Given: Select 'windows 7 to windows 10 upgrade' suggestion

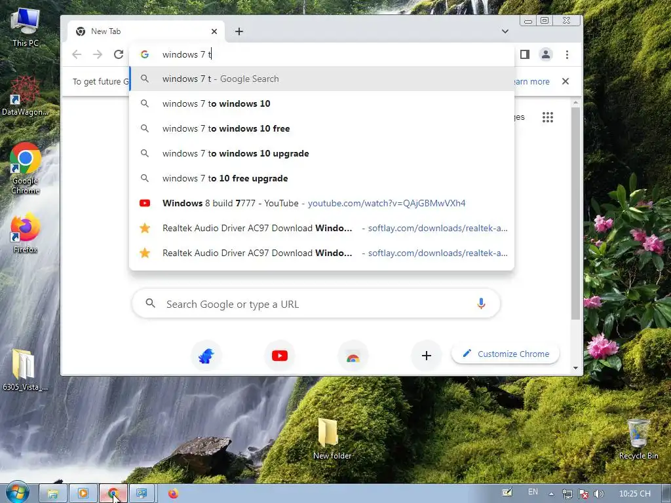Looking at the screenshot, I should (322, 153).
